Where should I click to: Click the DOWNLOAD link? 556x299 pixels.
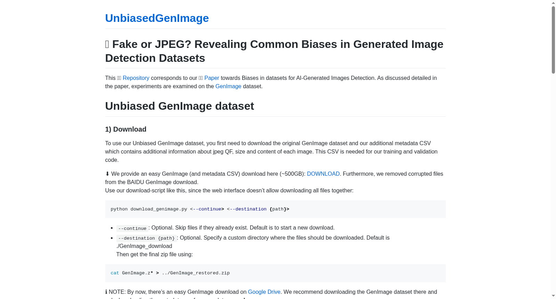point(323,174)
